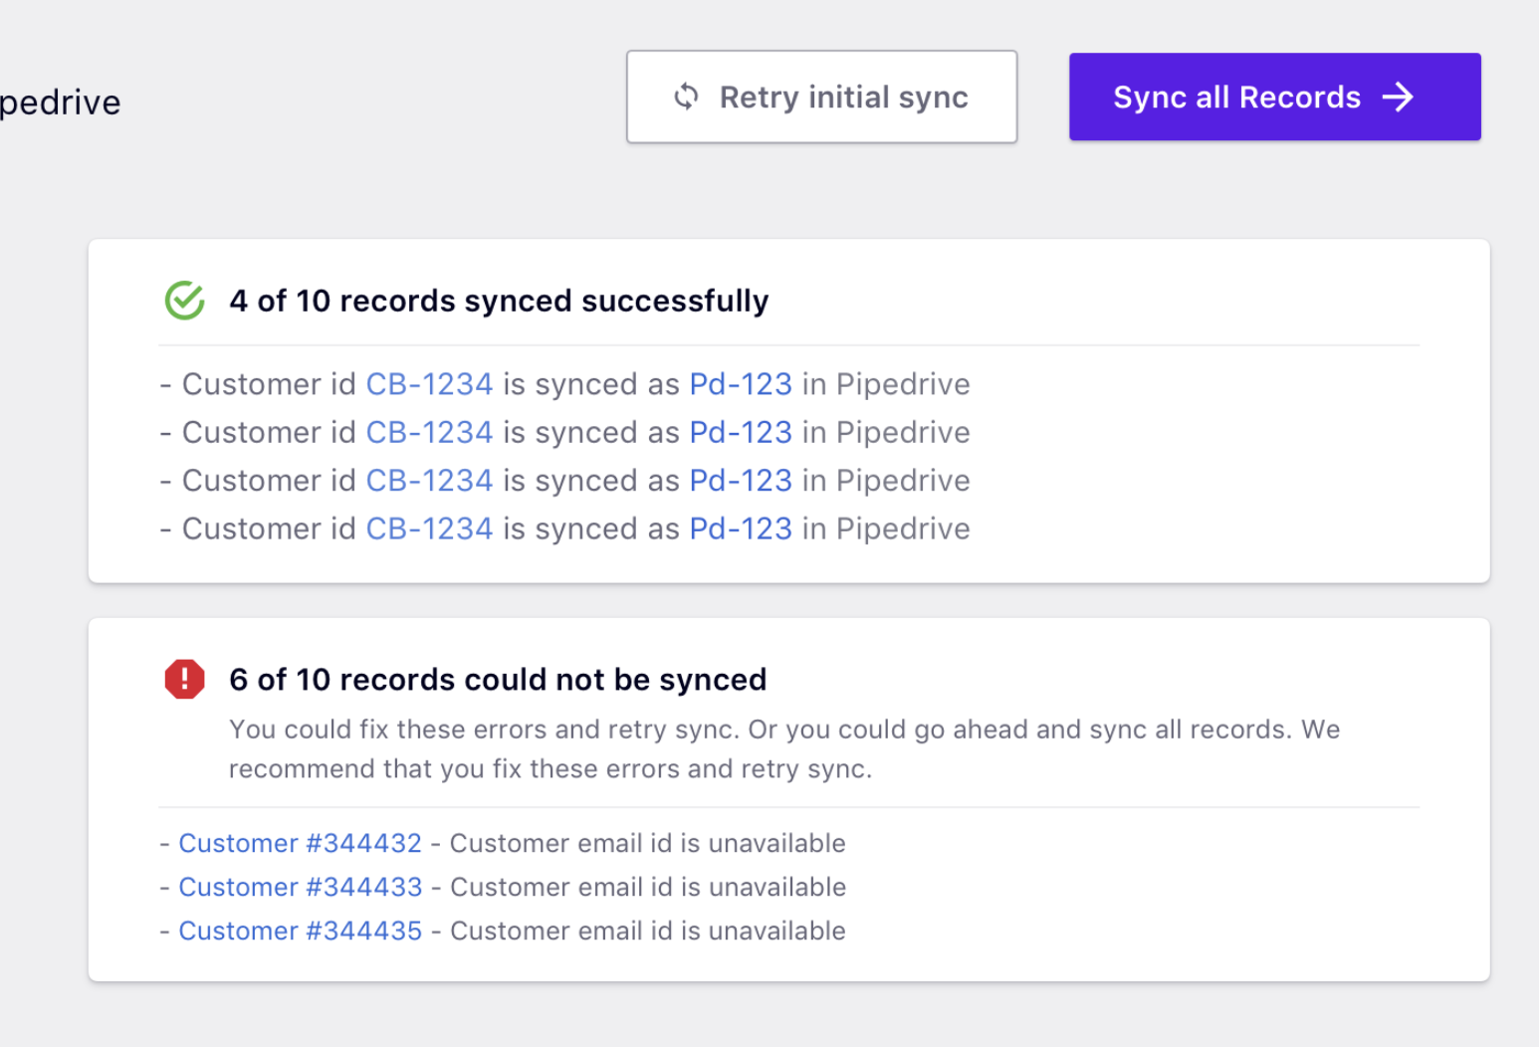
Task: Open CB-1234 link in first synced row
Action: pos(429,384)
